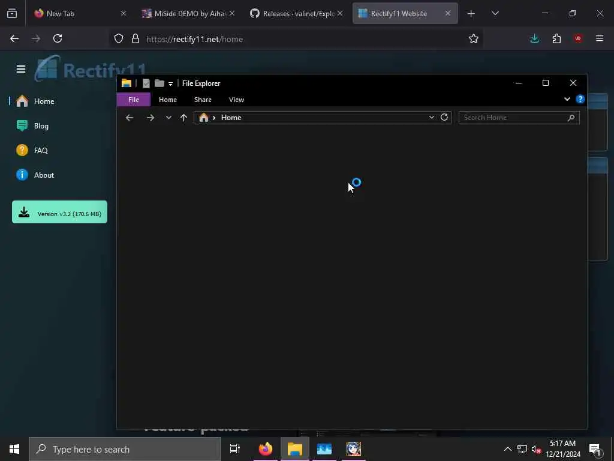Open the notification center icon
614x461 pixels.
click(595, 450)
